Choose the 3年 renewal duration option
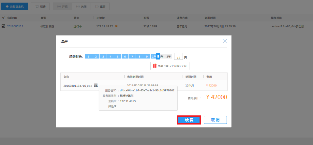The image size is (313, 145). 168,57
